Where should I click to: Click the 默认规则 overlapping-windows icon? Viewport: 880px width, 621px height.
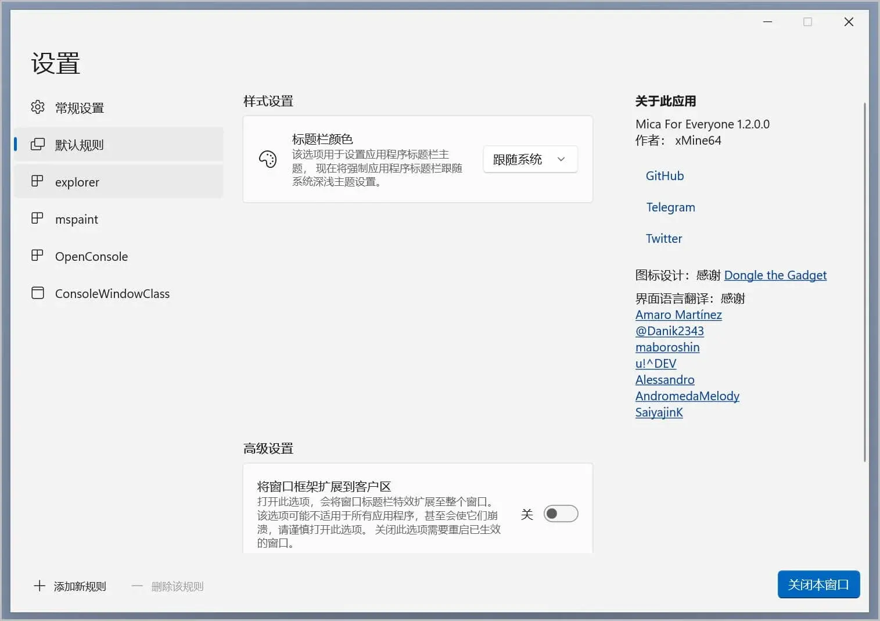[x=38, y=145]
